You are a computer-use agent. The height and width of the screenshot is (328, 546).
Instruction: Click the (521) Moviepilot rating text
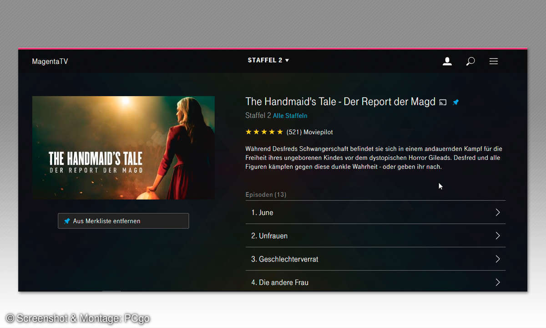309,132
